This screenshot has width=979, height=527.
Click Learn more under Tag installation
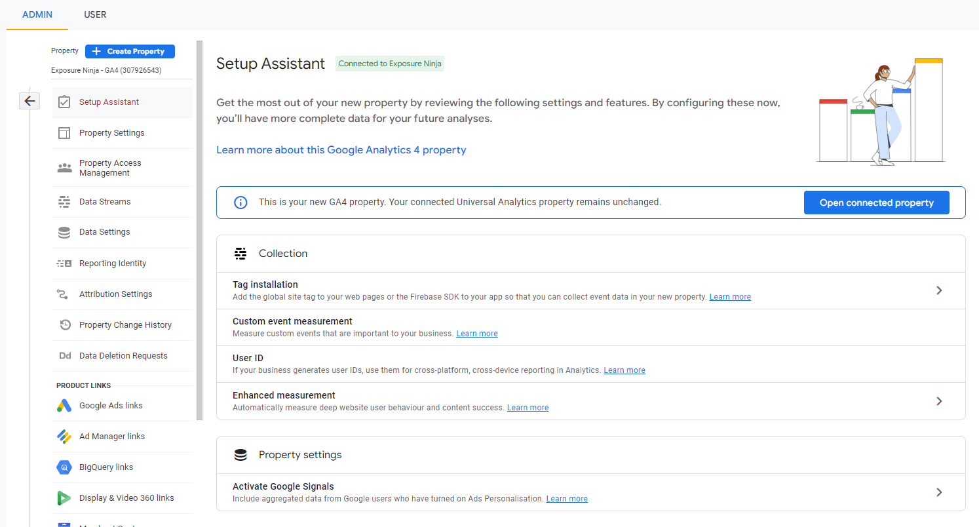(730, 297)
